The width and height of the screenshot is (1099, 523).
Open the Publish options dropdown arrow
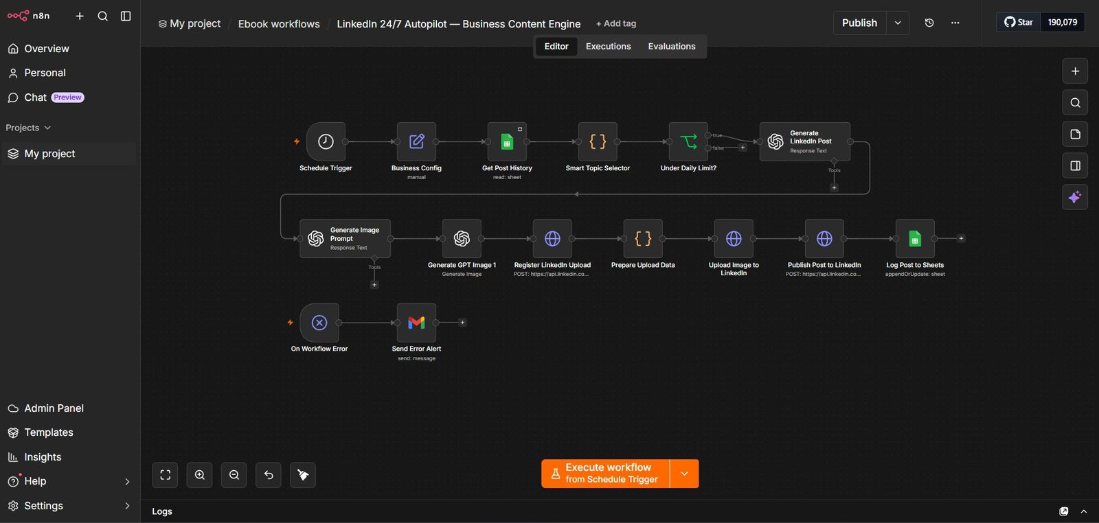point(898,23)
